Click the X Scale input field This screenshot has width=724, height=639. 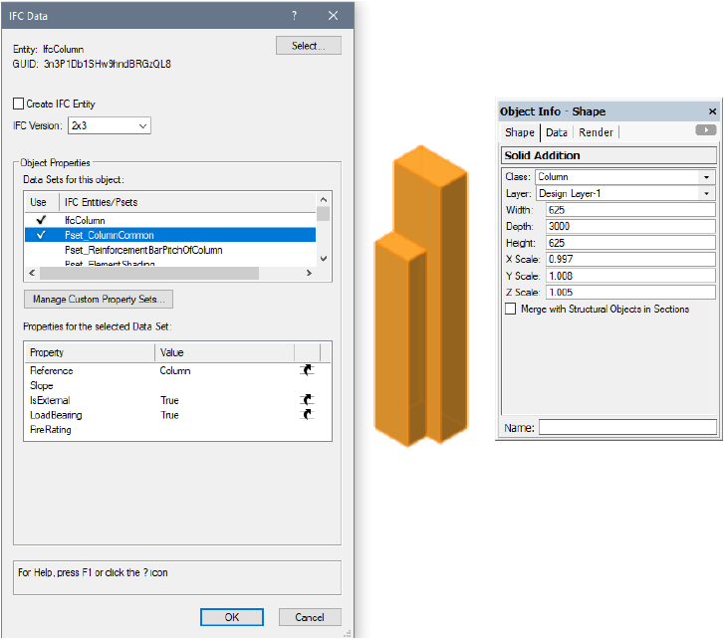click(630, 260)
